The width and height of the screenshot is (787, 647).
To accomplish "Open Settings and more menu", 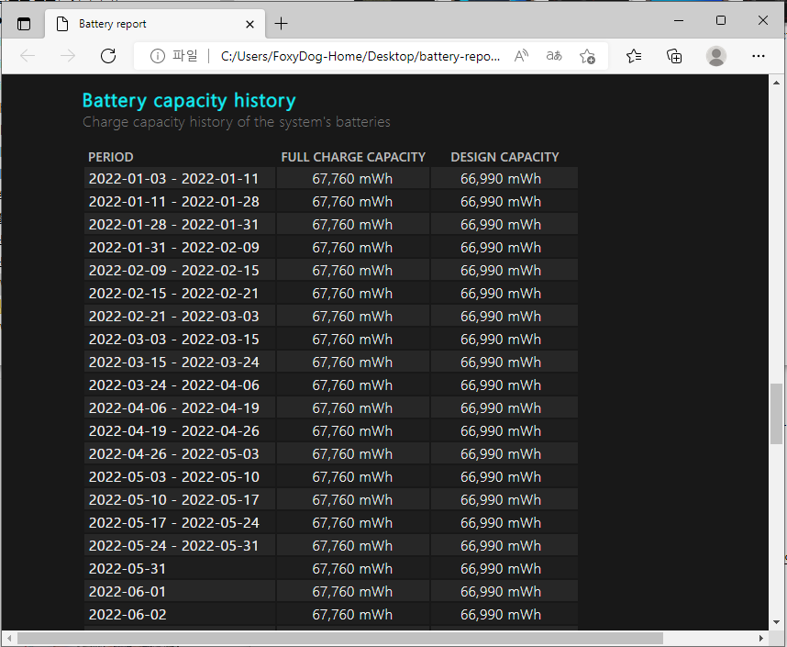I will click(x=759, y=56).
